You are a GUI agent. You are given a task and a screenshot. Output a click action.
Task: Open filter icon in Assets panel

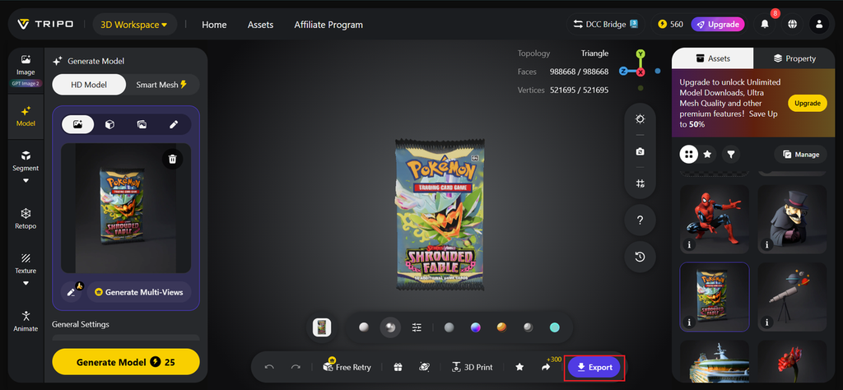pyautogui.click(x=731, y=154)
